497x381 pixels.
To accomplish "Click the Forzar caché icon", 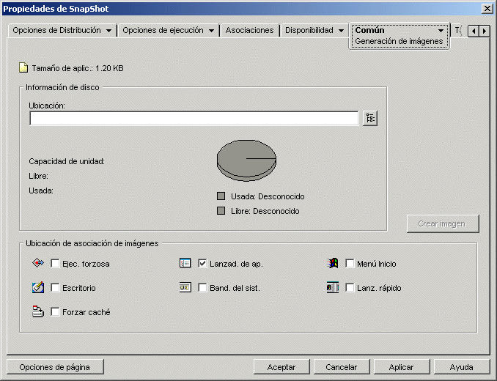I will click(x=38, y=311).
